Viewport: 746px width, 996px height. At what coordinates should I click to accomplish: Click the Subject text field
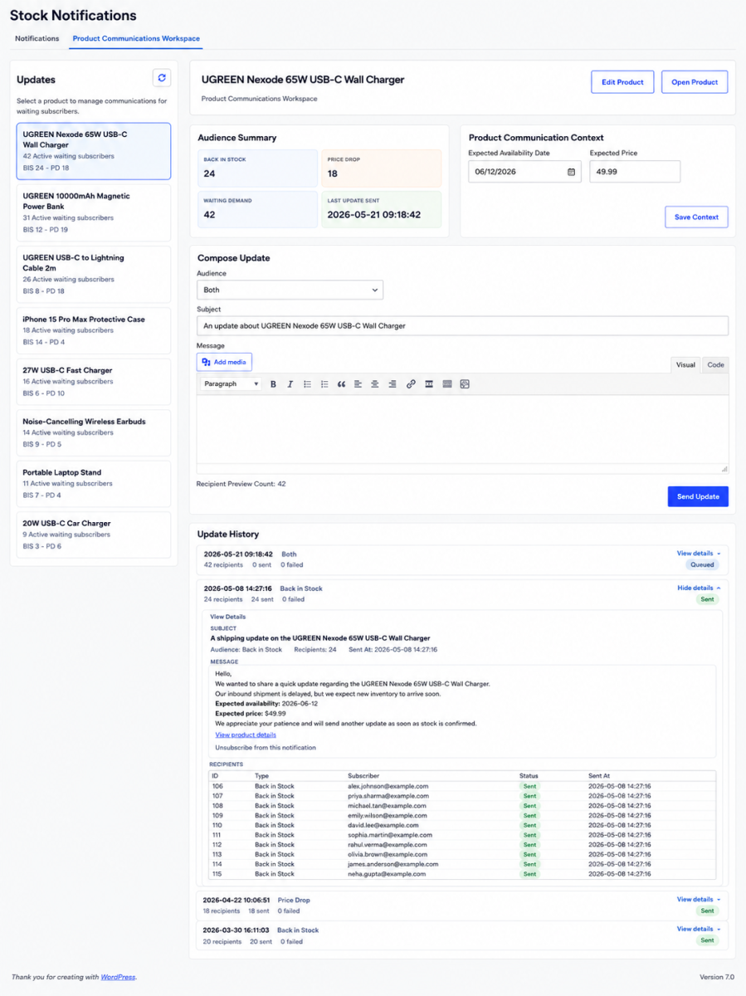(x=462, y=325)
